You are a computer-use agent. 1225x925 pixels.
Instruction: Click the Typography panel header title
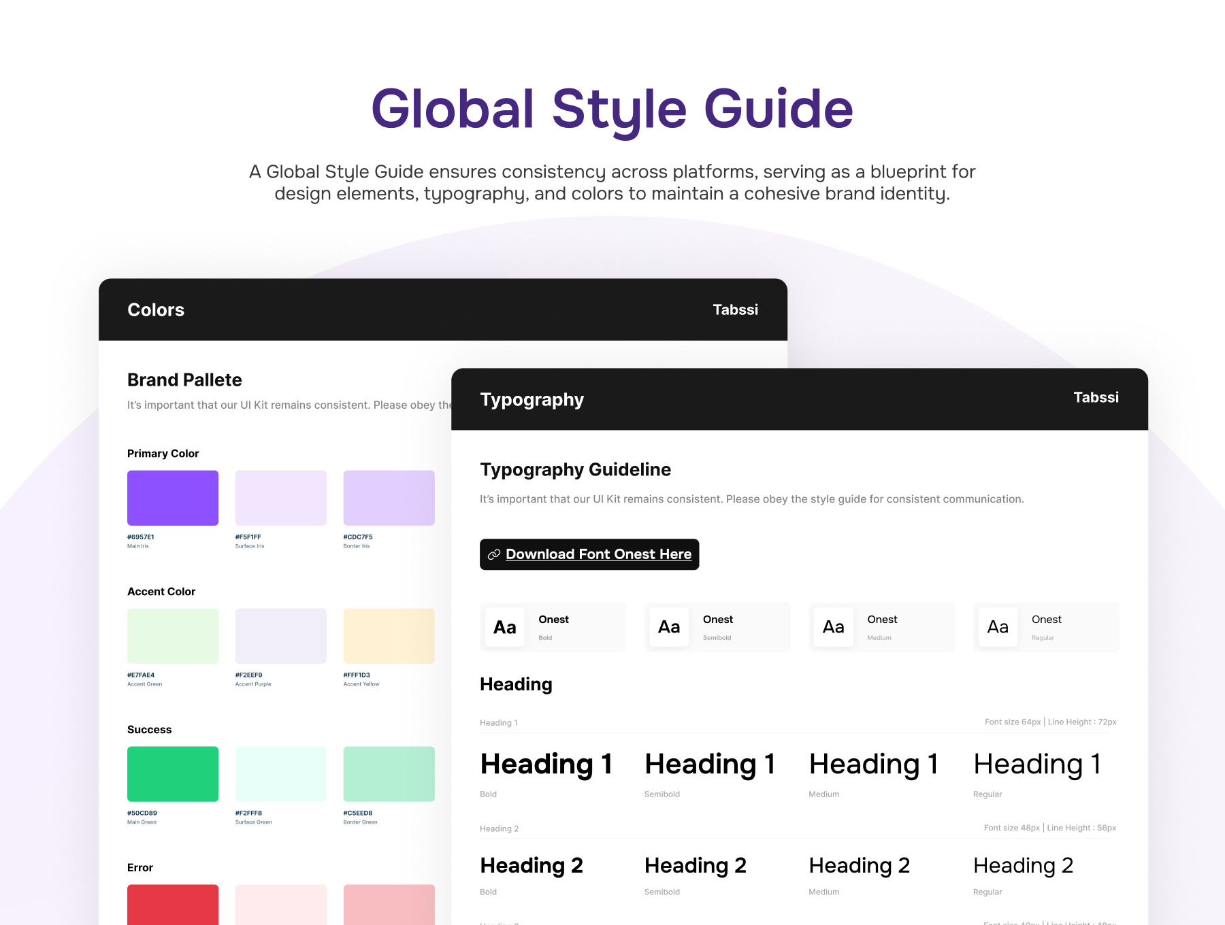tap(532, 400)
